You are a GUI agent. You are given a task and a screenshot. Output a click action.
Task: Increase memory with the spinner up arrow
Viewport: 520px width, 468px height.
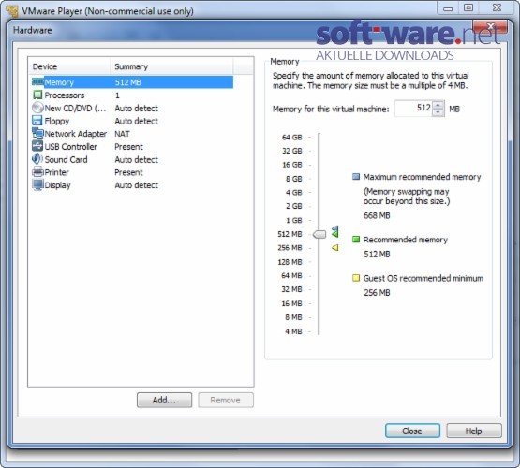(438, 105)
